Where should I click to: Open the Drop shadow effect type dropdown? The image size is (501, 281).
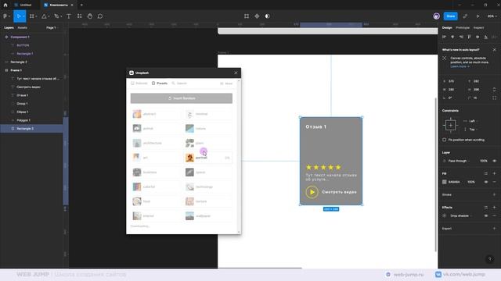461,215
